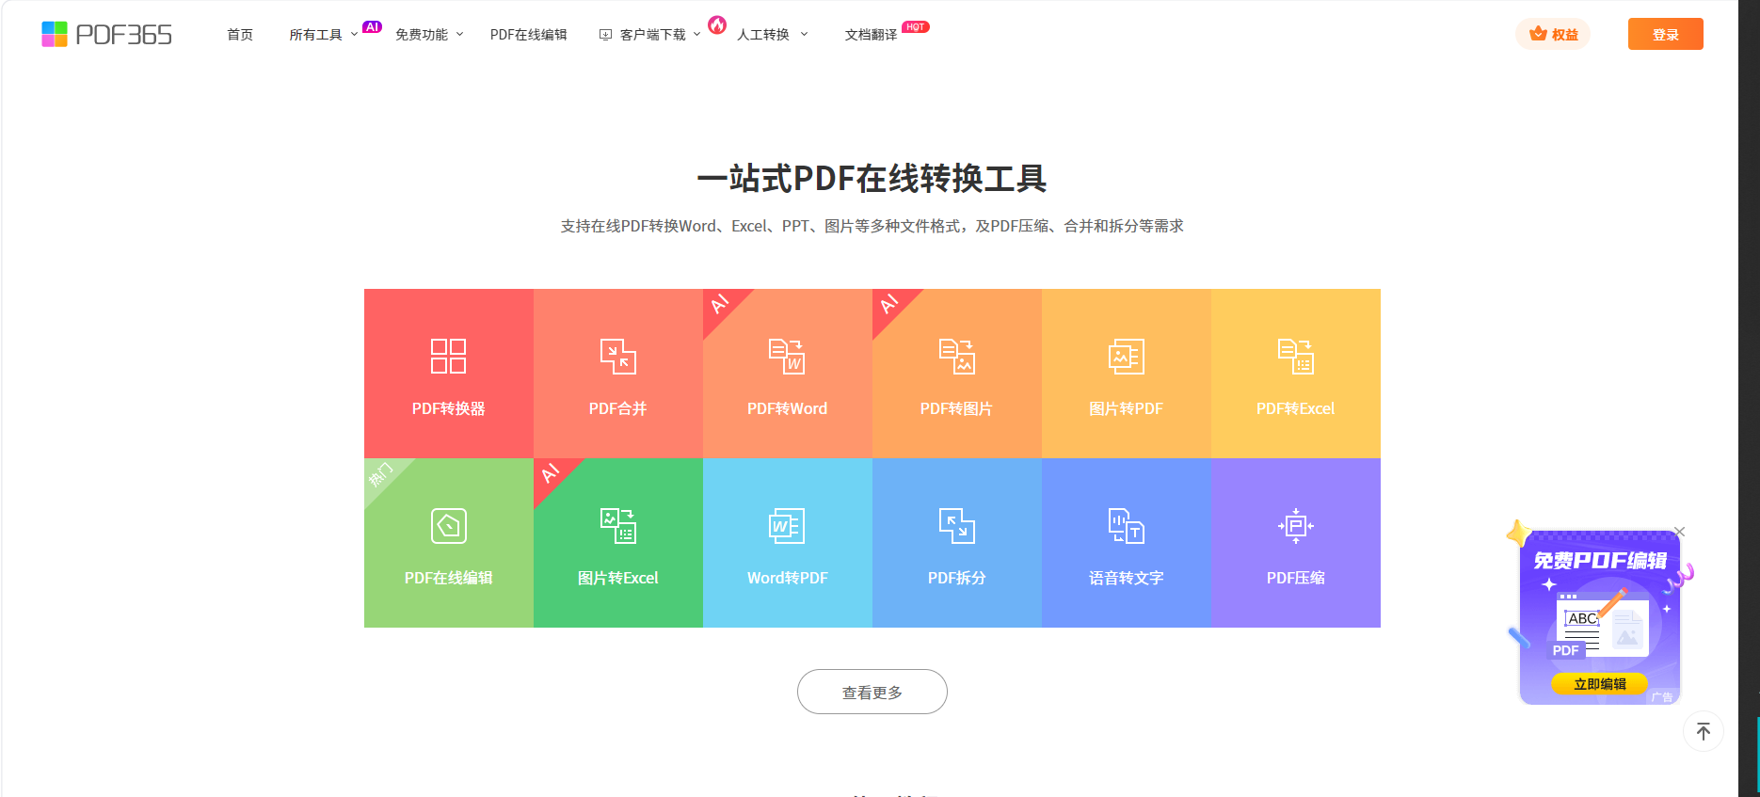Expand the 免费功能 dropdown menu
Screen dimensions: 1760x797
[428, 35]
